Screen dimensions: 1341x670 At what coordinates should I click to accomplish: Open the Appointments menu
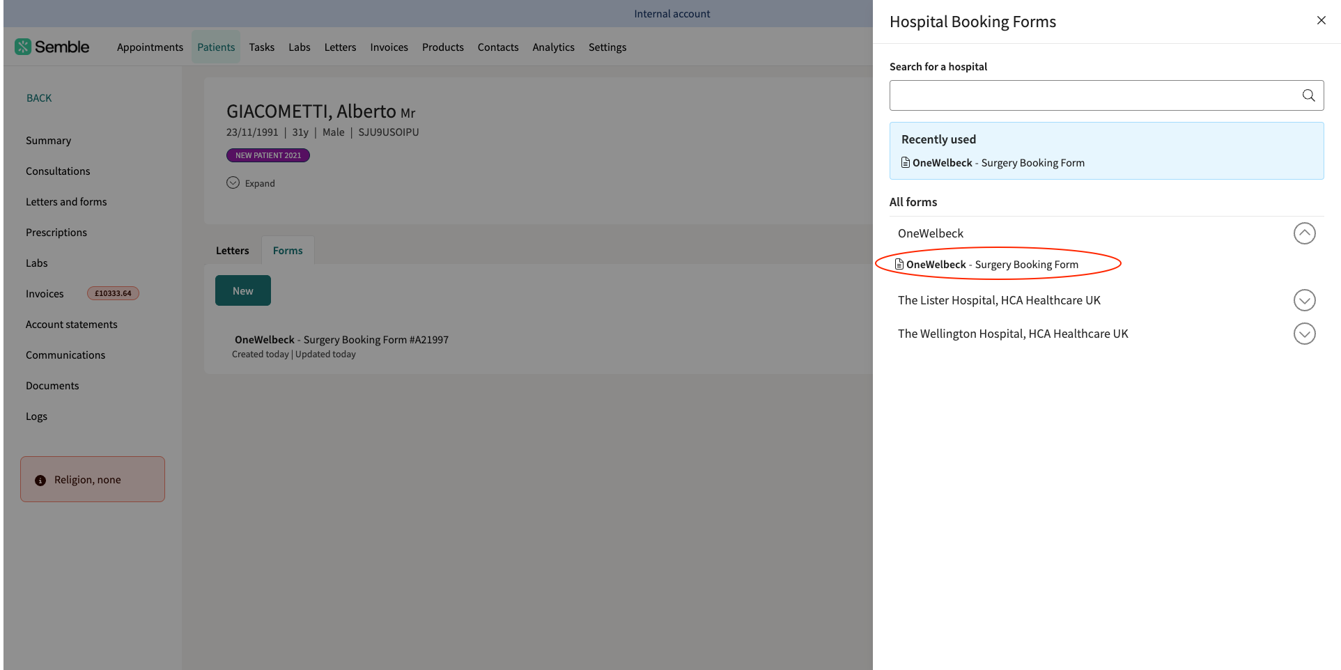tap(150, 47)
